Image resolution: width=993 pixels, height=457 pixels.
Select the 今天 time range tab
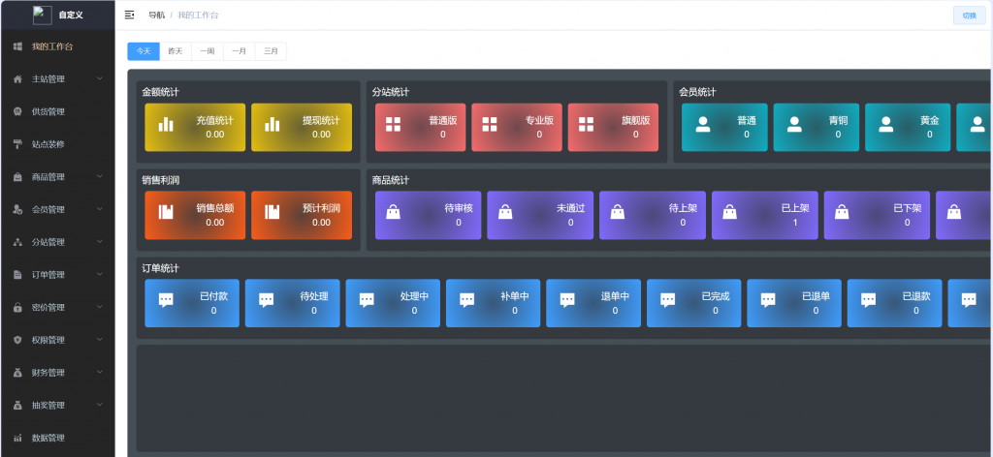tap(143, 51)
